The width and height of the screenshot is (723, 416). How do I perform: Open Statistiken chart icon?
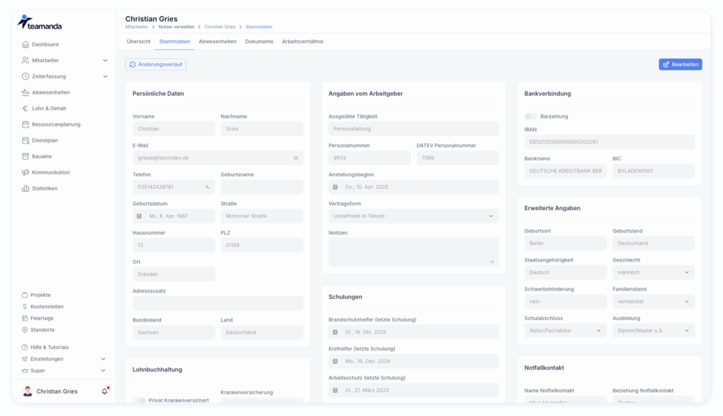25,188
